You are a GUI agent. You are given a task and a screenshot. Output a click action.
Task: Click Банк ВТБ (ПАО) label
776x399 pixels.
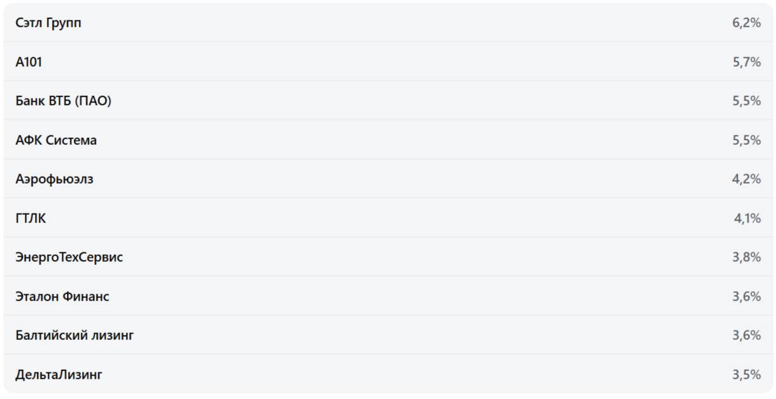[63, 101]
